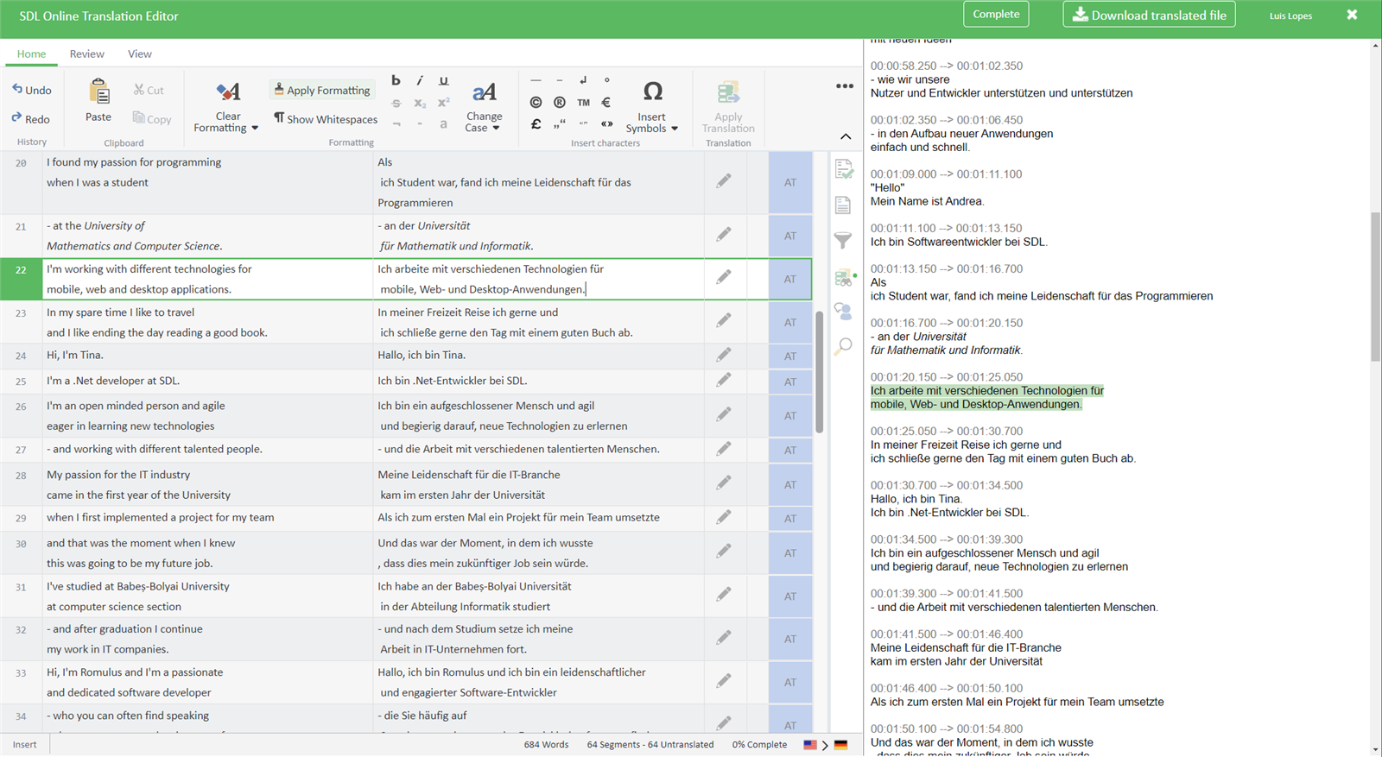Switch to the View tab
Screen dimensions: 1382x757
tap(140, 54)
